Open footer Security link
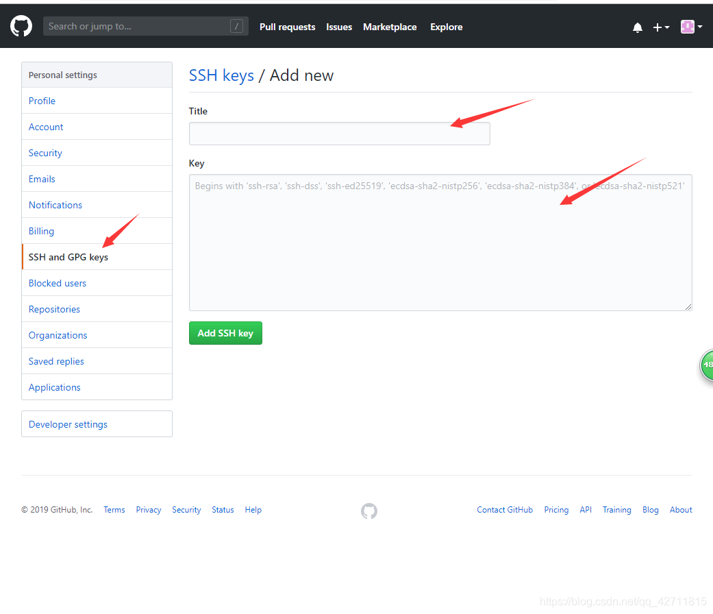713x614 pixels. click(186, 510)
